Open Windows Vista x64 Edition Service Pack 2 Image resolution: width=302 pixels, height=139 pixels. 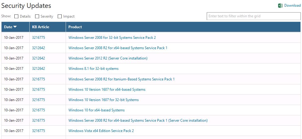point(101,131)
